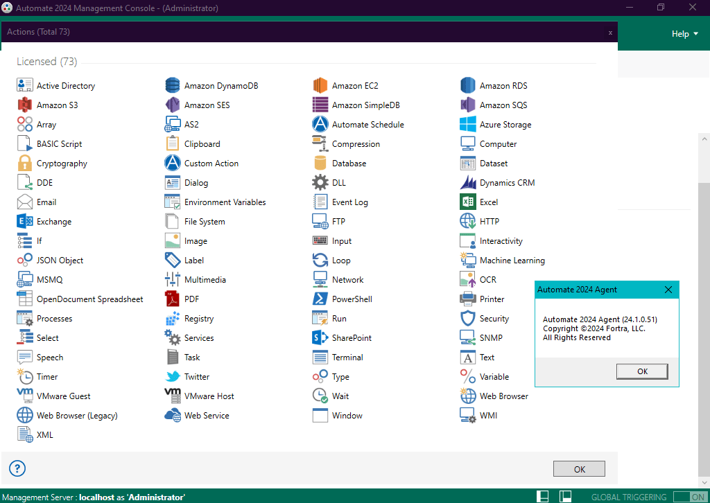Open the Dynamics CRM icon
This screenshot has width=710, height=503.
pos(468,182)
